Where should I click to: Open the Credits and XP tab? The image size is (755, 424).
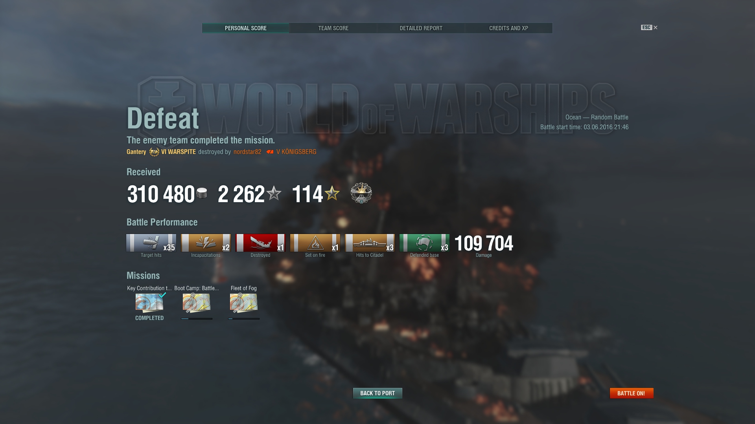click(509, 28)
